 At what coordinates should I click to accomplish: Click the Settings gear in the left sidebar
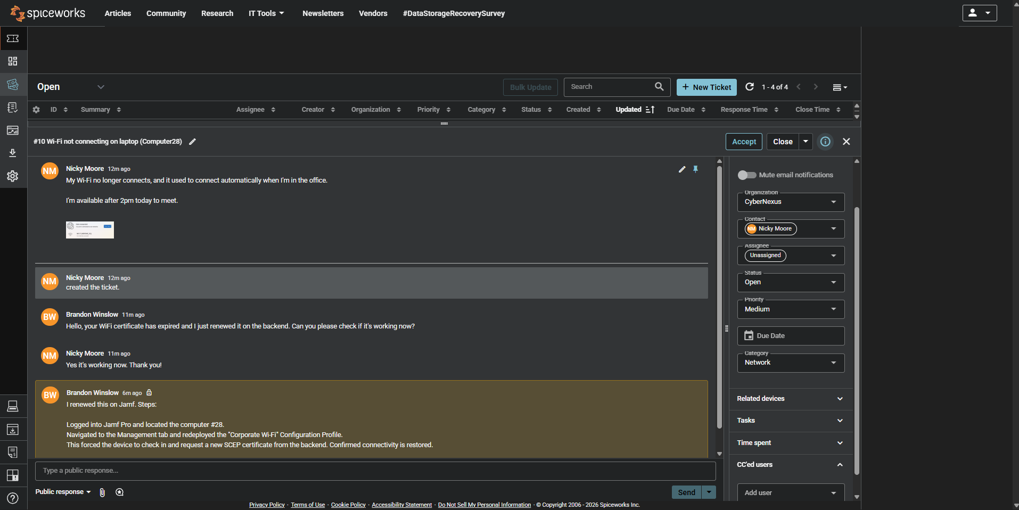tap(13, 176)
